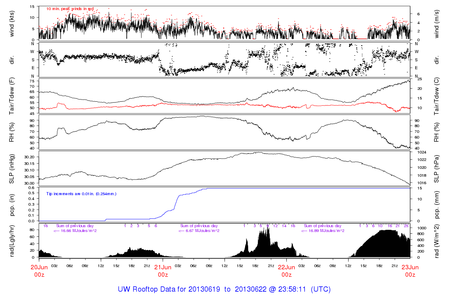The height and width of the screenshot is (307, 449).
Task: Click the 'wind (kts)' left axis label
Action: click(12, 23)
